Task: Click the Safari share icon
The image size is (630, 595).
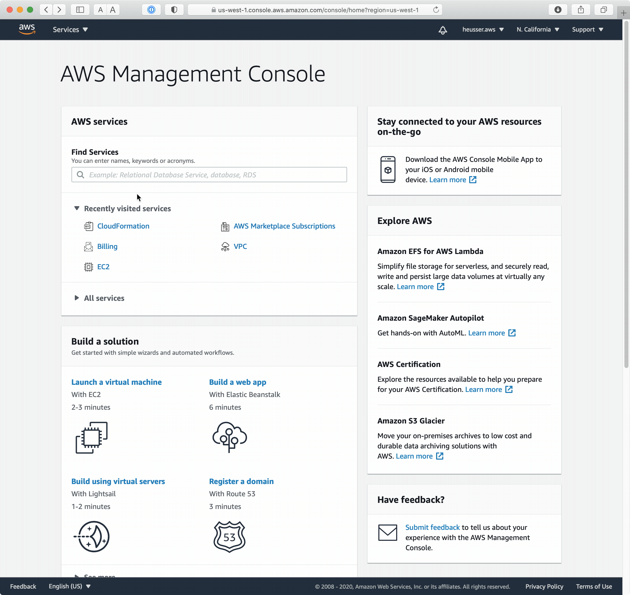Action: coord(581,10)
